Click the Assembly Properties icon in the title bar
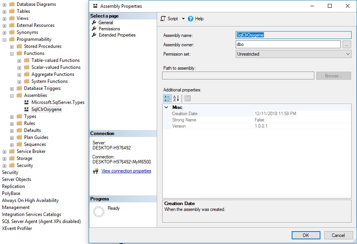The height and width of the screenshot is (244, 357). (x=94, y=6)
